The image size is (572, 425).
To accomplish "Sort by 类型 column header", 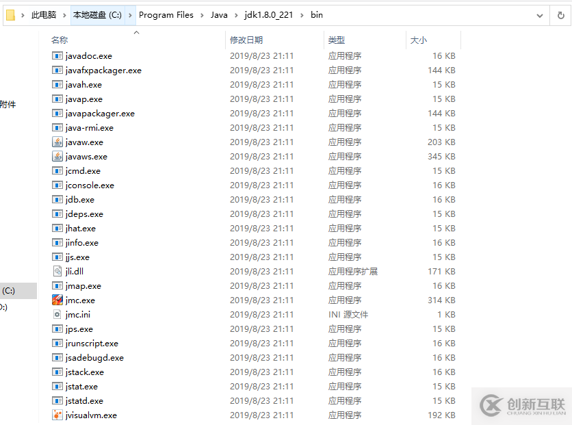I will (x=337, y=40).
